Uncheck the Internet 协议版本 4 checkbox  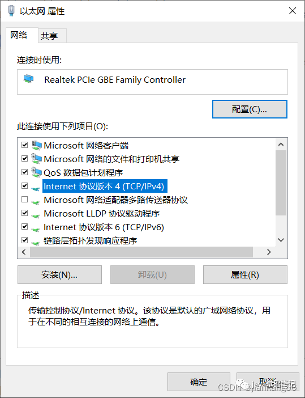[24, 186]
